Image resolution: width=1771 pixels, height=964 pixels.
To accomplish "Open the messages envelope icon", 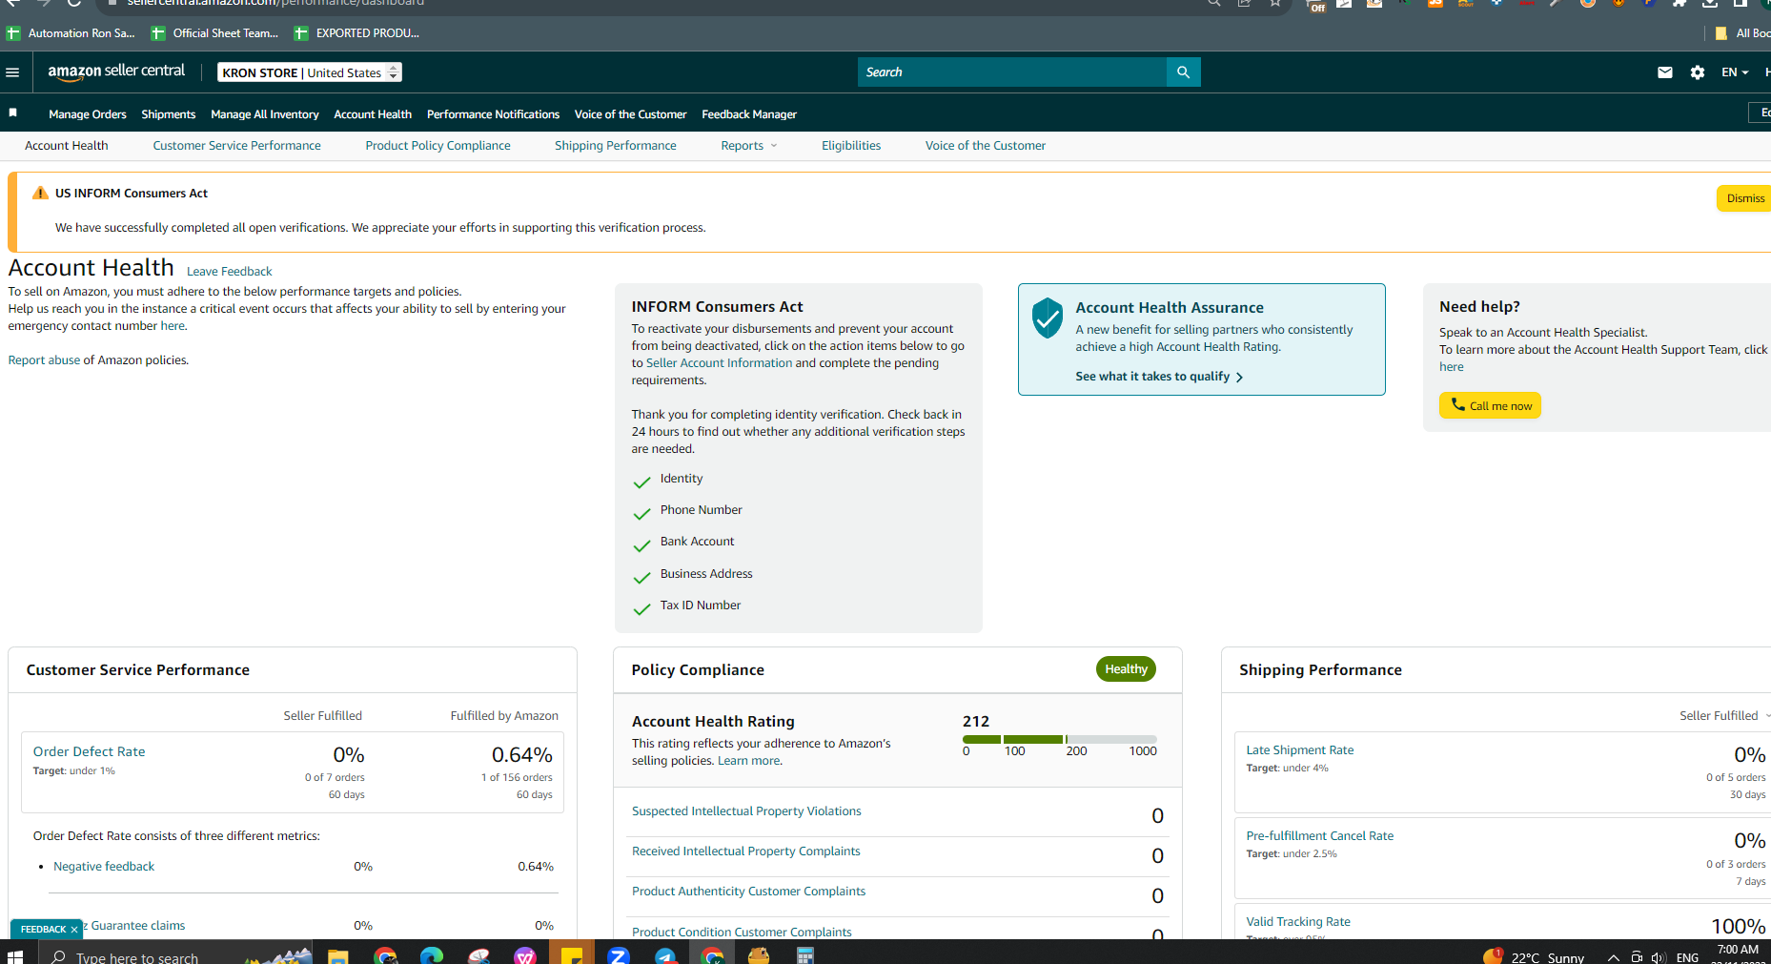I will 1665,72.
